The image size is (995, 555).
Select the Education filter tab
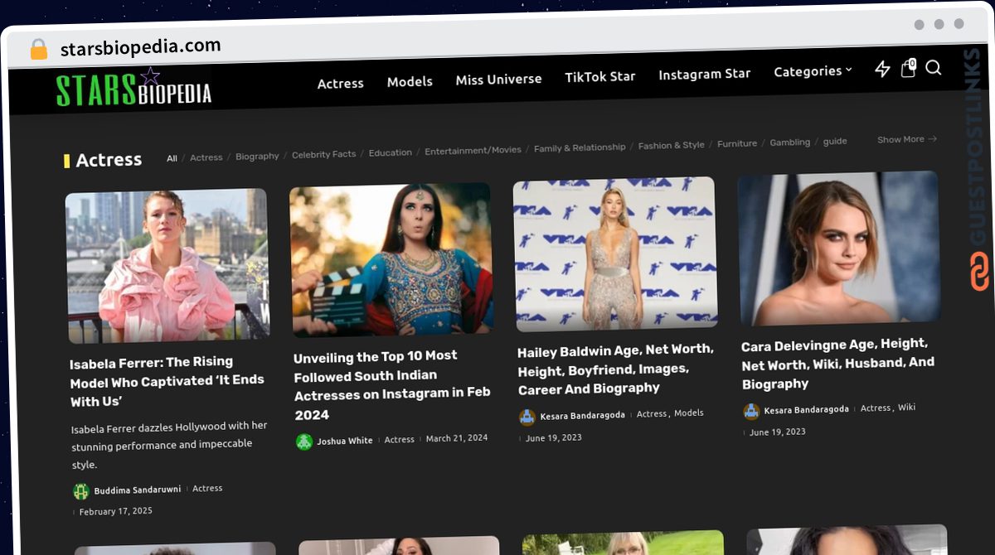coord(391,152)
